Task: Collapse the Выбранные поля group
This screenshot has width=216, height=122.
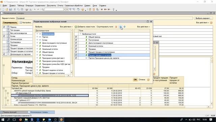Action: point(81,34)
